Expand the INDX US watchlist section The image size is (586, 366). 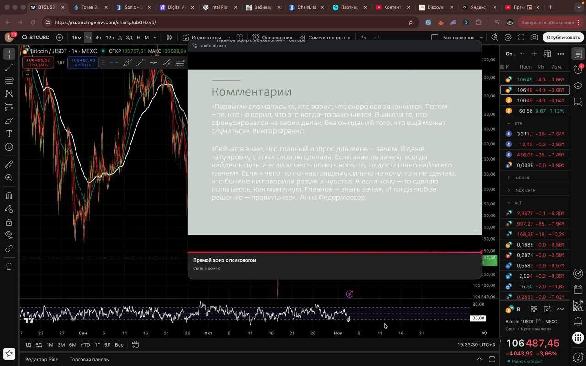509,178
